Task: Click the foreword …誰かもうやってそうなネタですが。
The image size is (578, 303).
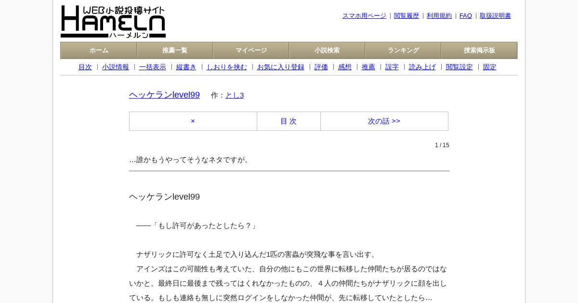Action: [190, 160]
